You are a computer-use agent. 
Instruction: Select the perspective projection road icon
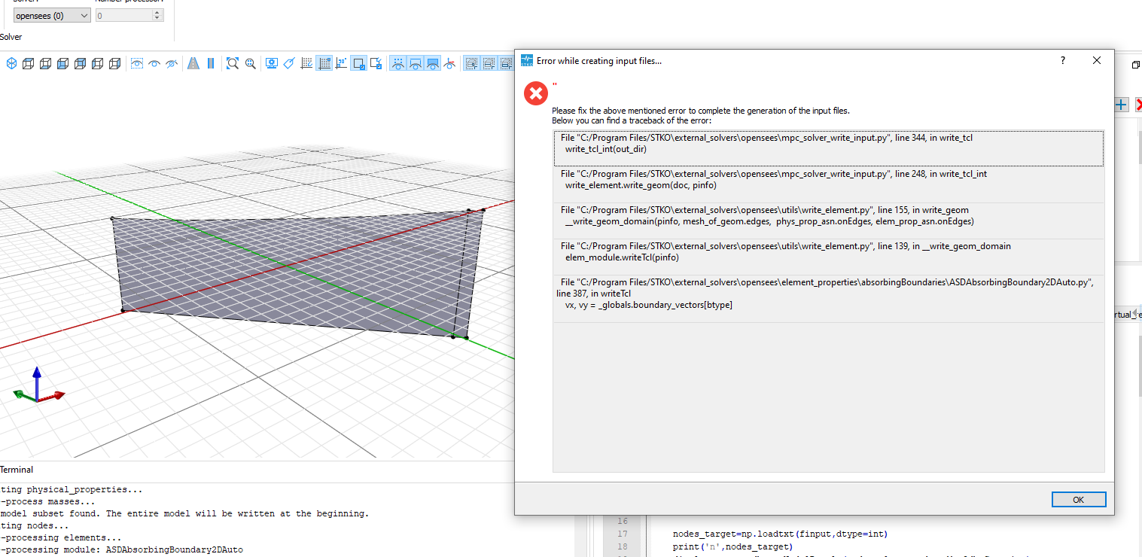193,64
